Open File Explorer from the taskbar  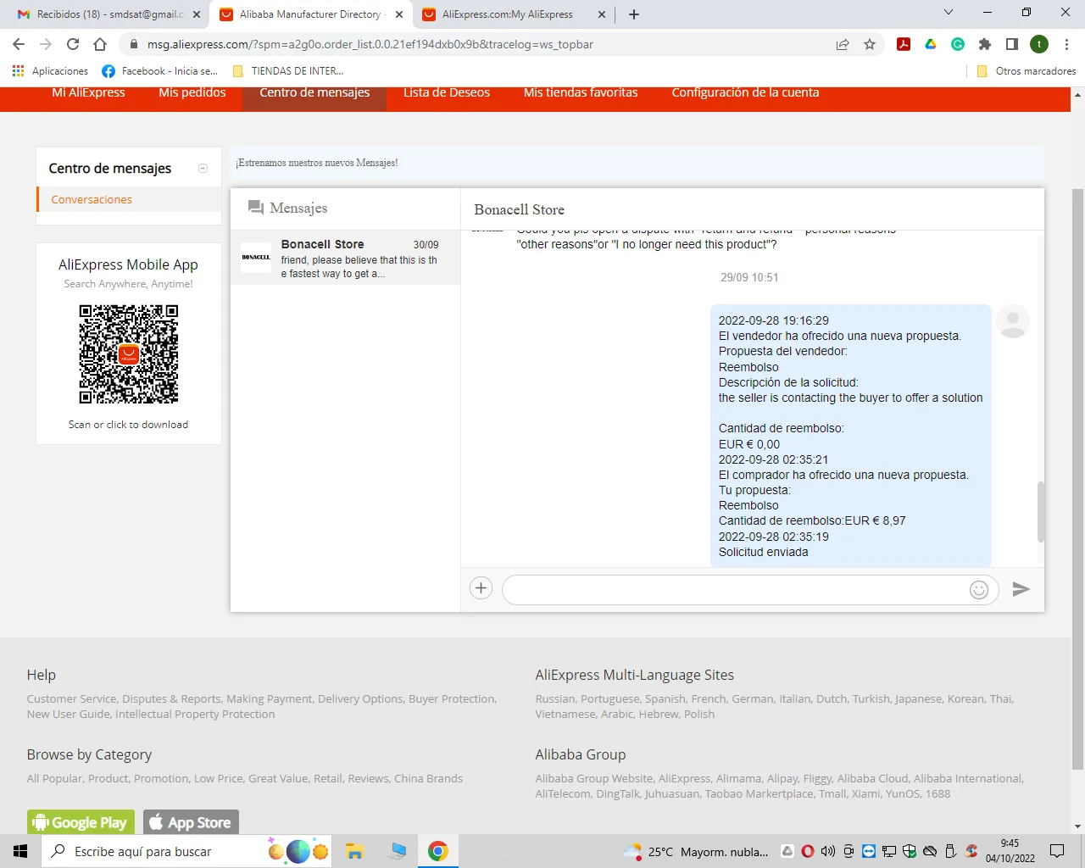click(x=354, y=851)
